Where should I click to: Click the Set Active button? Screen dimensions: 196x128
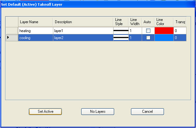click(45, 111)
